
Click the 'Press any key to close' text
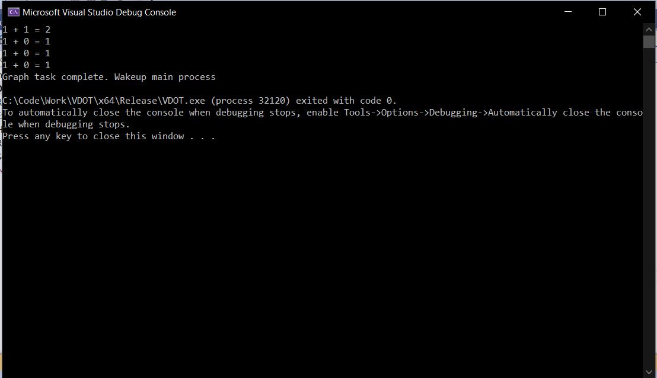coord(109,136)
